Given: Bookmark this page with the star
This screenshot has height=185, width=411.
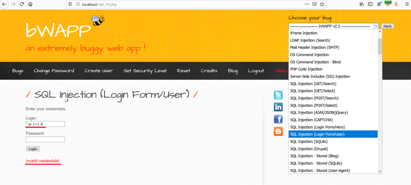Looking at the screenshot, I should 322,4.
